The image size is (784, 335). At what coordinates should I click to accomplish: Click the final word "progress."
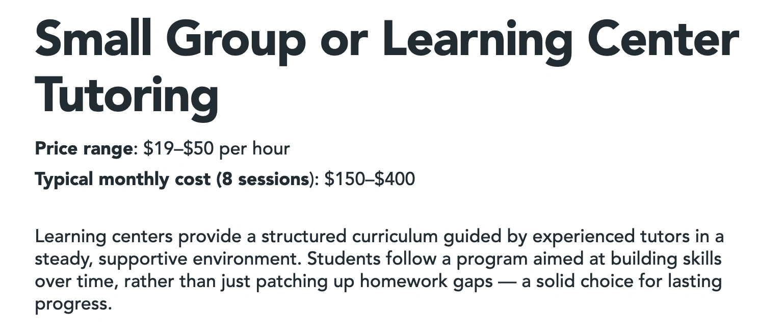click(73, 304)
